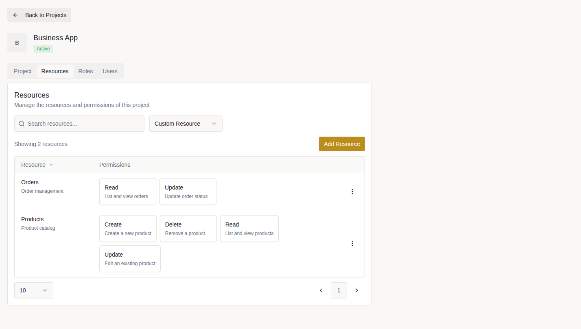
Task: Click the Business App 'B' avatar
Action: (17, 43)
